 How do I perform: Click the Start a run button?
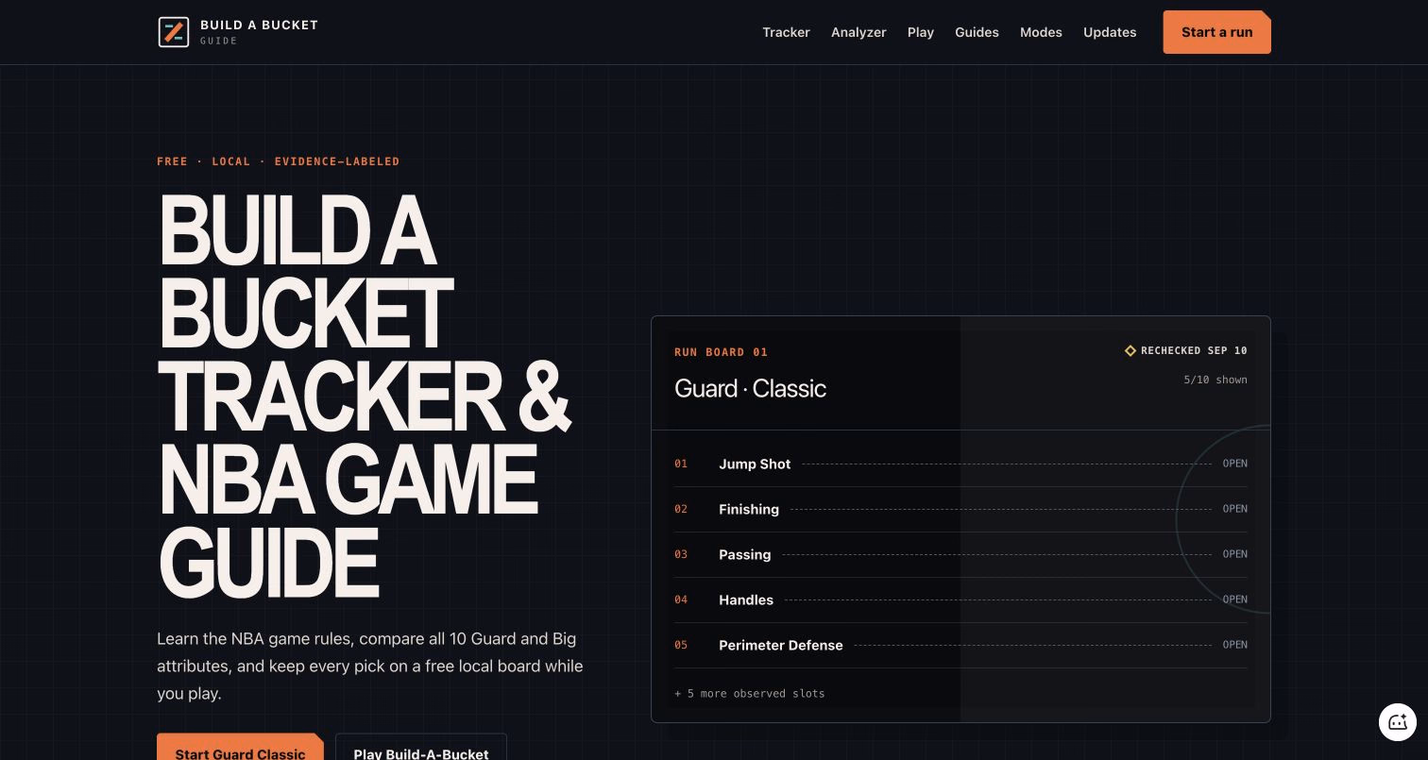click(x=1216, y=32)
